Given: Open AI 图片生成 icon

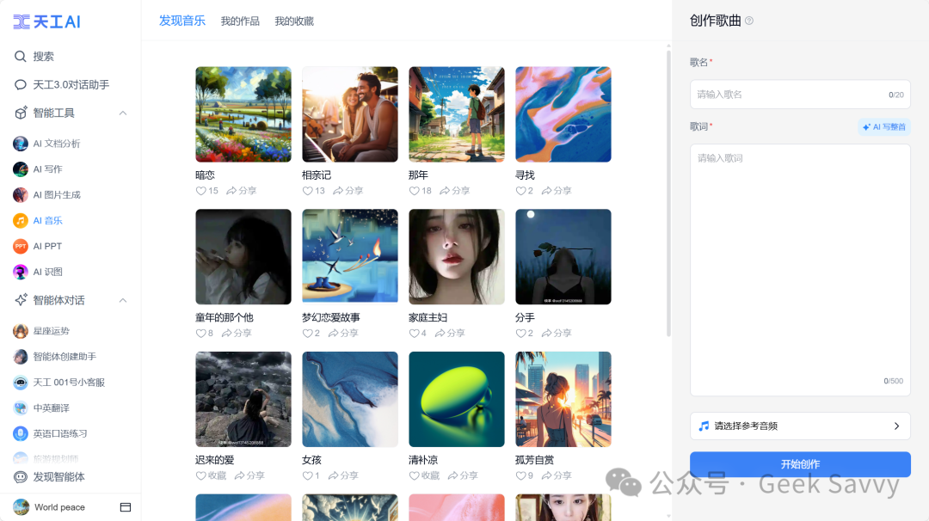Looking at the screenshot, I should [20, 195].
